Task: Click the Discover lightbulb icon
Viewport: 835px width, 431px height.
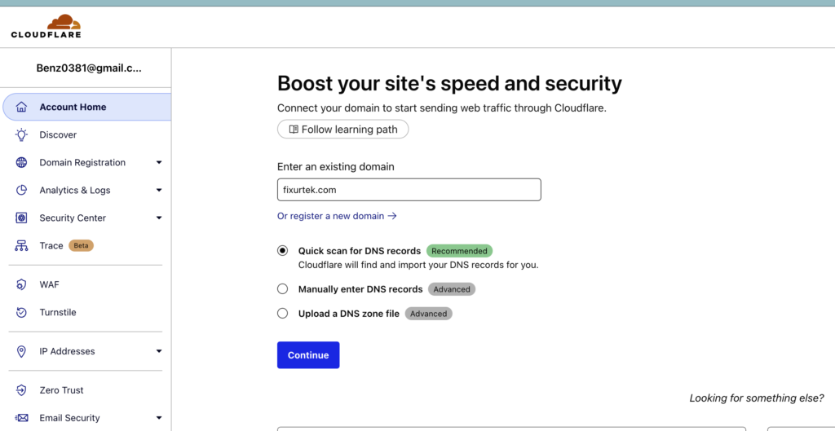Action: point(22,134)
